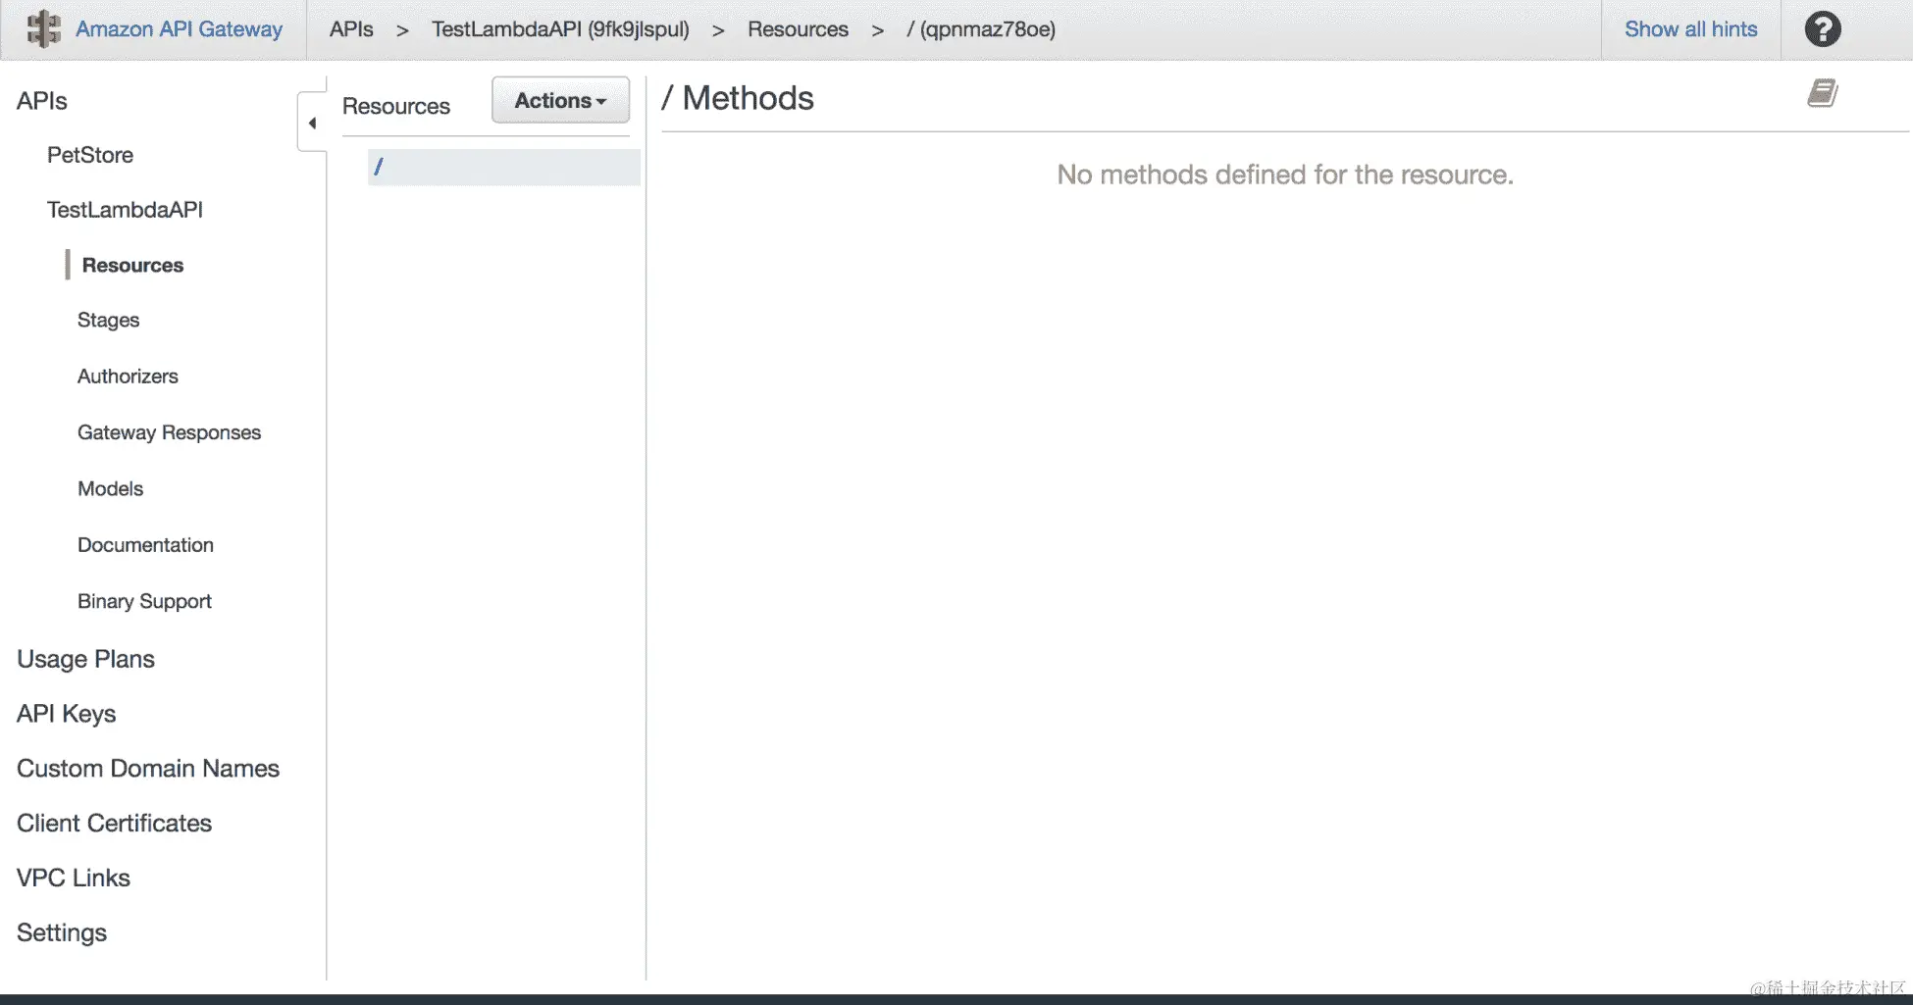This screenshot has height=1005, width=1913.
Task: Navigate to API Keys
Action: pos(66,714)
